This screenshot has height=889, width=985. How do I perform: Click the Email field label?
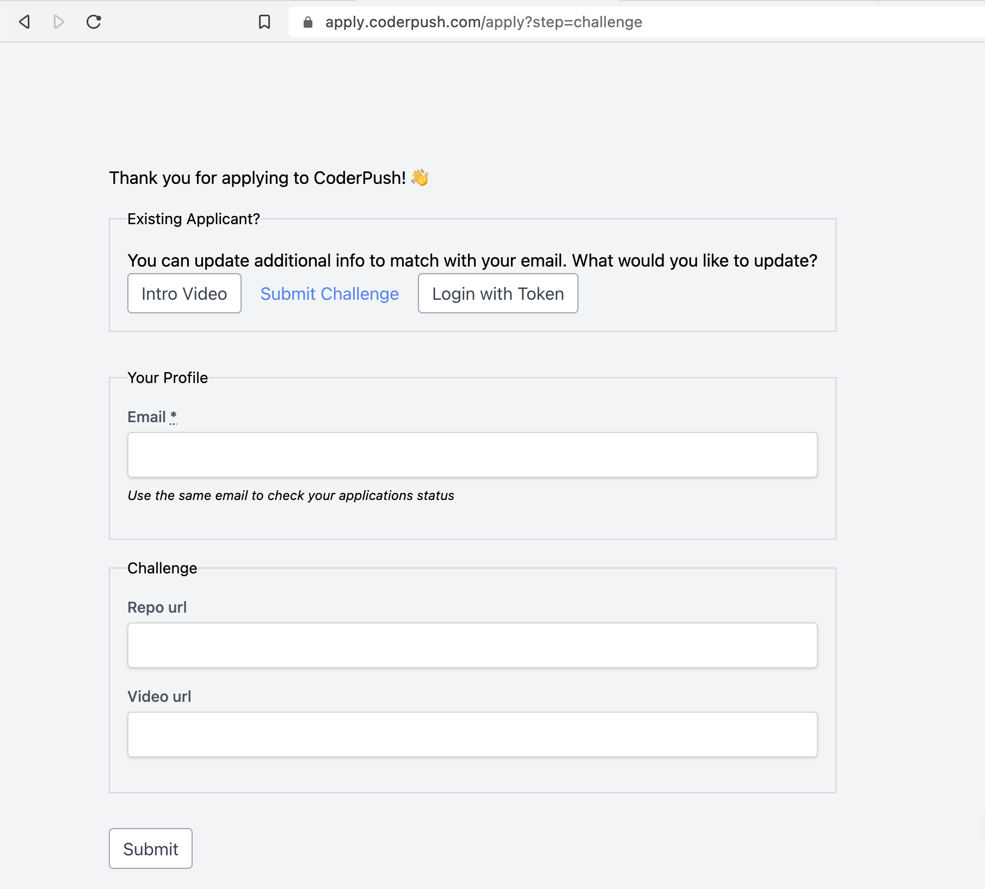pyautogui.click(x=146, y=417)
